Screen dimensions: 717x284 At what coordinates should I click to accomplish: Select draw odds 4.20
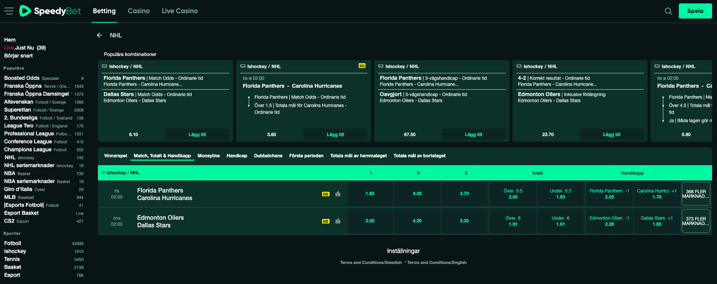coord(417,221)
